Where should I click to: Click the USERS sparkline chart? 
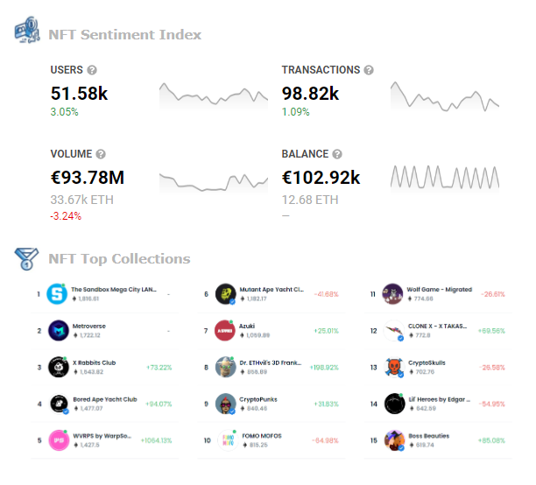click(x=214, y=95)
